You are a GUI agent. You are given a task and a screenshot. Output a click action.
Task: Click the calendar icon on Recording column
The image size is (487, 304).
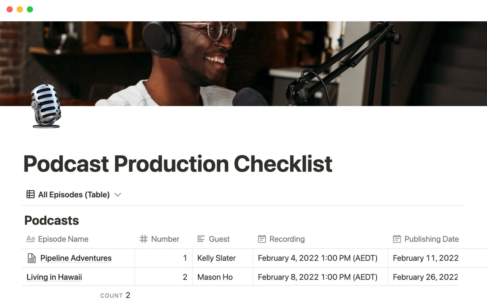pos(262,239)
